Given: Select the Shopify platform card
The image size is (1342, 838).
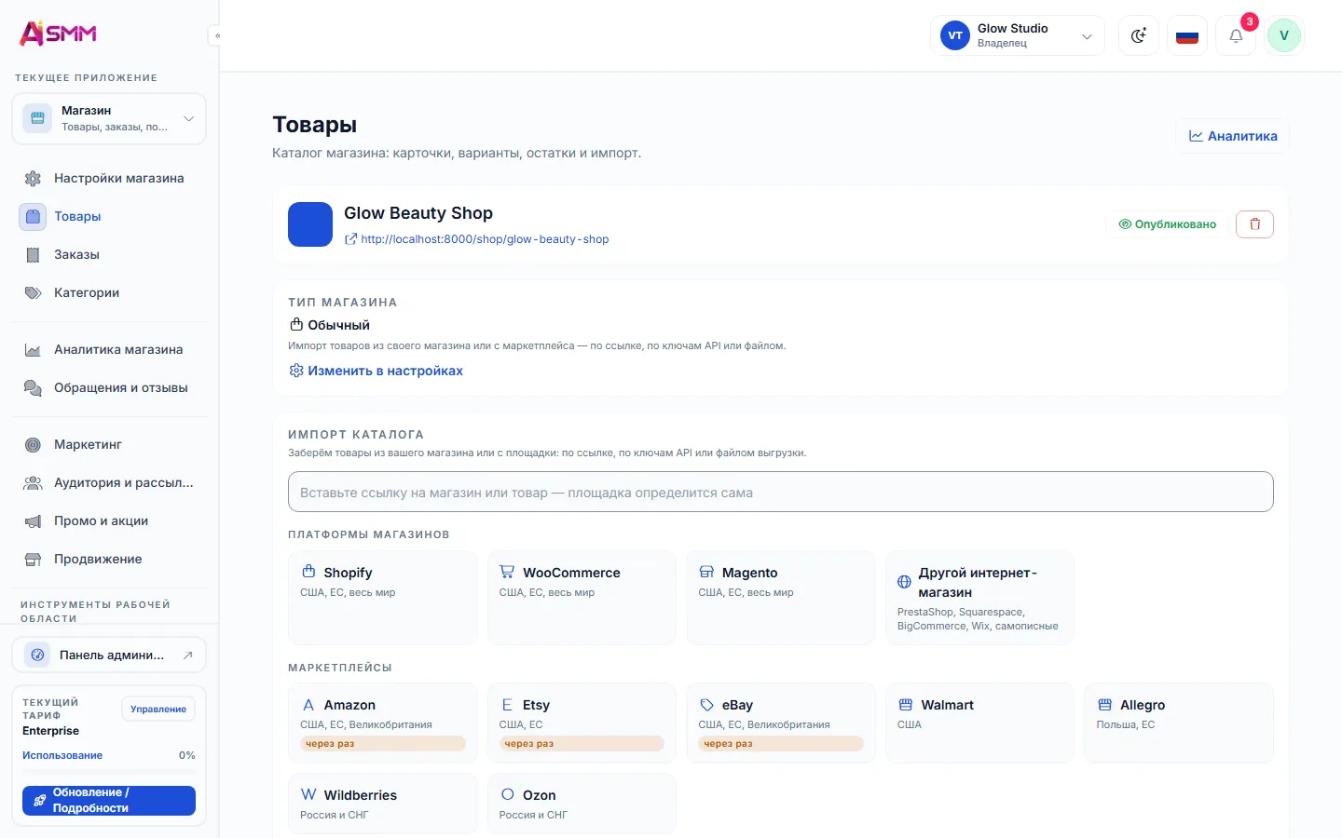Looking at the screenshot, I should pyautogui.click(x=383, y=598).
